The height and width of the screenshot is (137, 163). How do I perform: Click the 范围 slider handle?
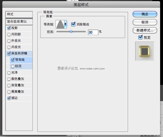(x=71, y=31)
